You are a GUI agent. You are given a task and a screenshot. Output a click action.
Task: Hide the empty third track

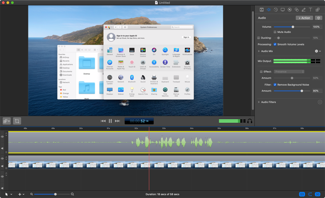point(2,177)
